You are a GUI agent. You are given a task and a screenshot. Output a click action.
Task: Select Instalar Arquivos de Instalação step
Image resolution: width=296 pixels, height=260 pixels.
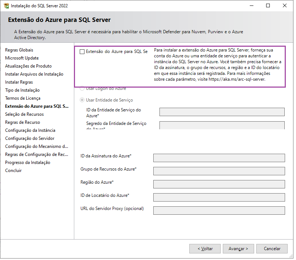pos(34,74)
